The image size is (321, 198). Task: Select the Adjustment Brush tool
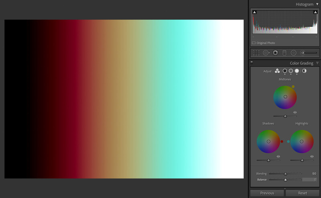[x=309, y=53]
